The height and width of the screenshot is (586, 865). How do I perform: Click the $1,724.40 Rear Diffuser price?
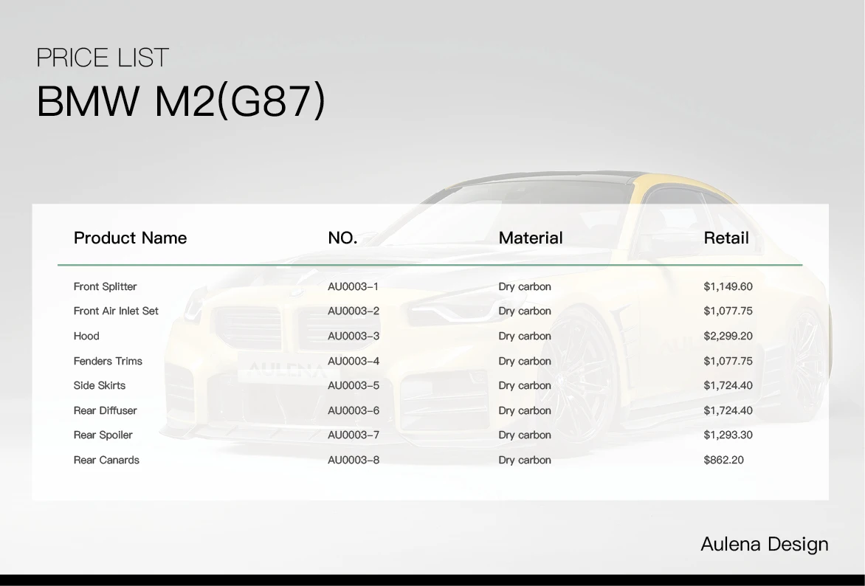728,410
